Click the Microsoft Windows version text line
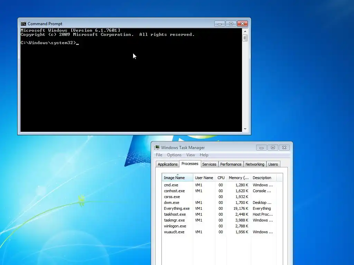The width and height of the screenshot is (354, 265). tap(71, 30)
